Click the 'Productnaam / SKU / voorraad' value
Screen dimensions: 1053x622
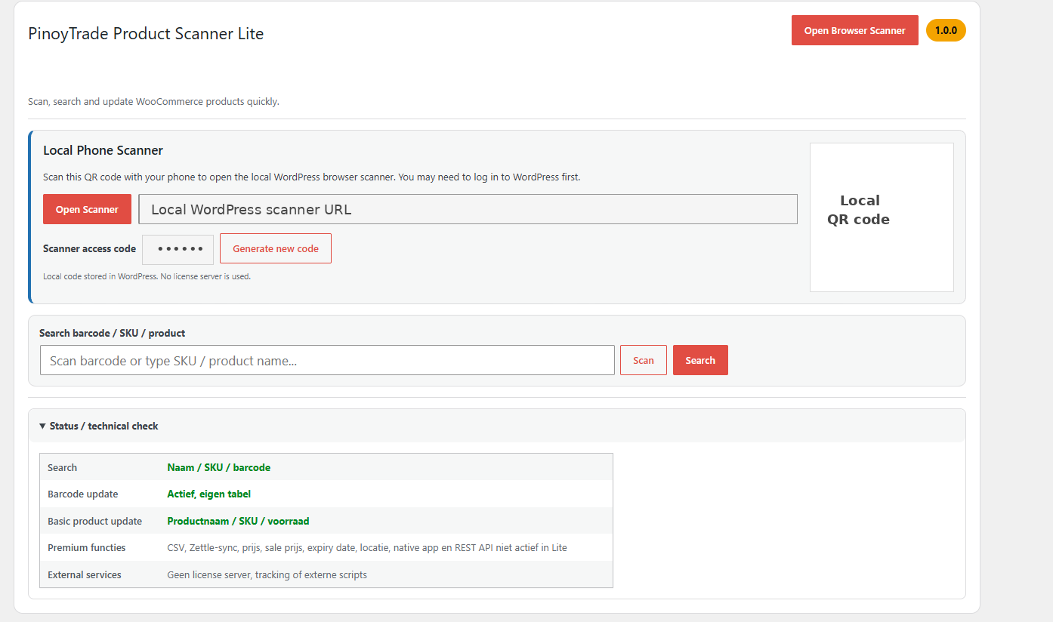238,521
